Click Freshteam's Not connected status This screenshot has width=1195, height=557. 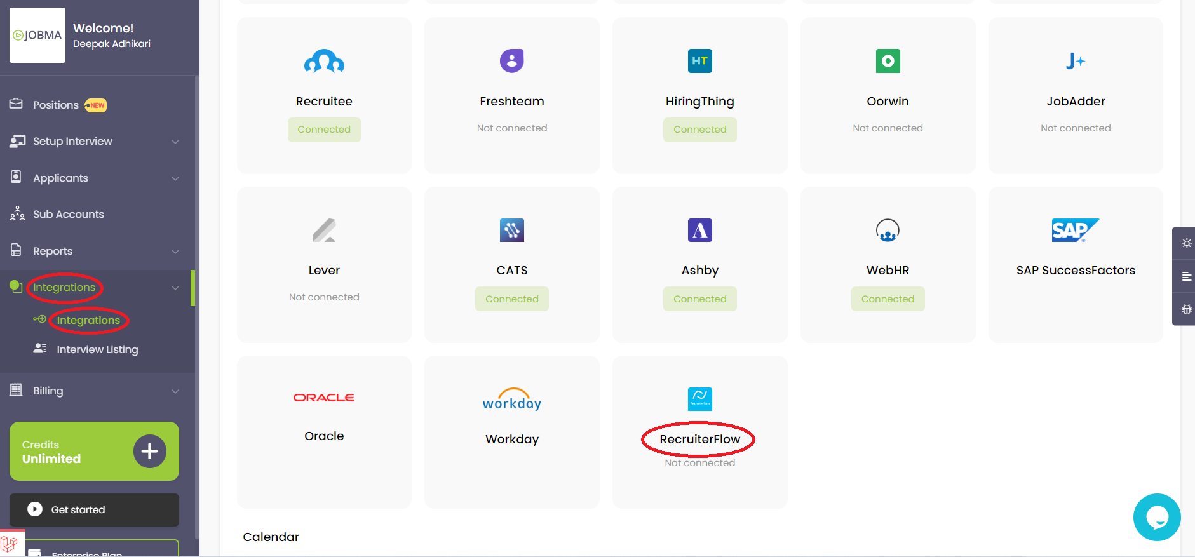(512, 128)
